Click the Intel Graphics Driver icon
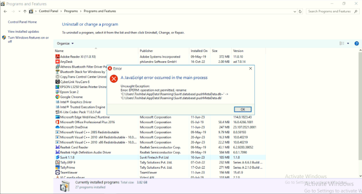Viewport: 362px width, 194px height. click(x=57, y=102)
